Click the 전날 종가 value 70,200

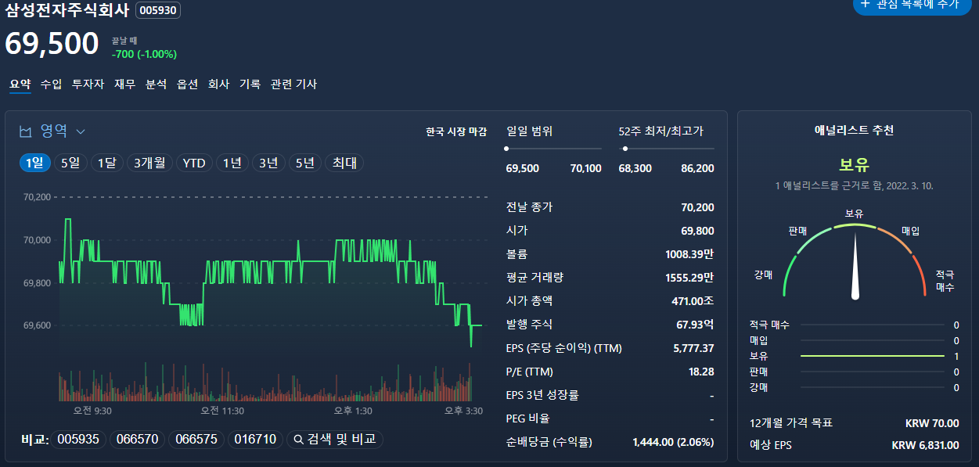[x=698, y=207]
